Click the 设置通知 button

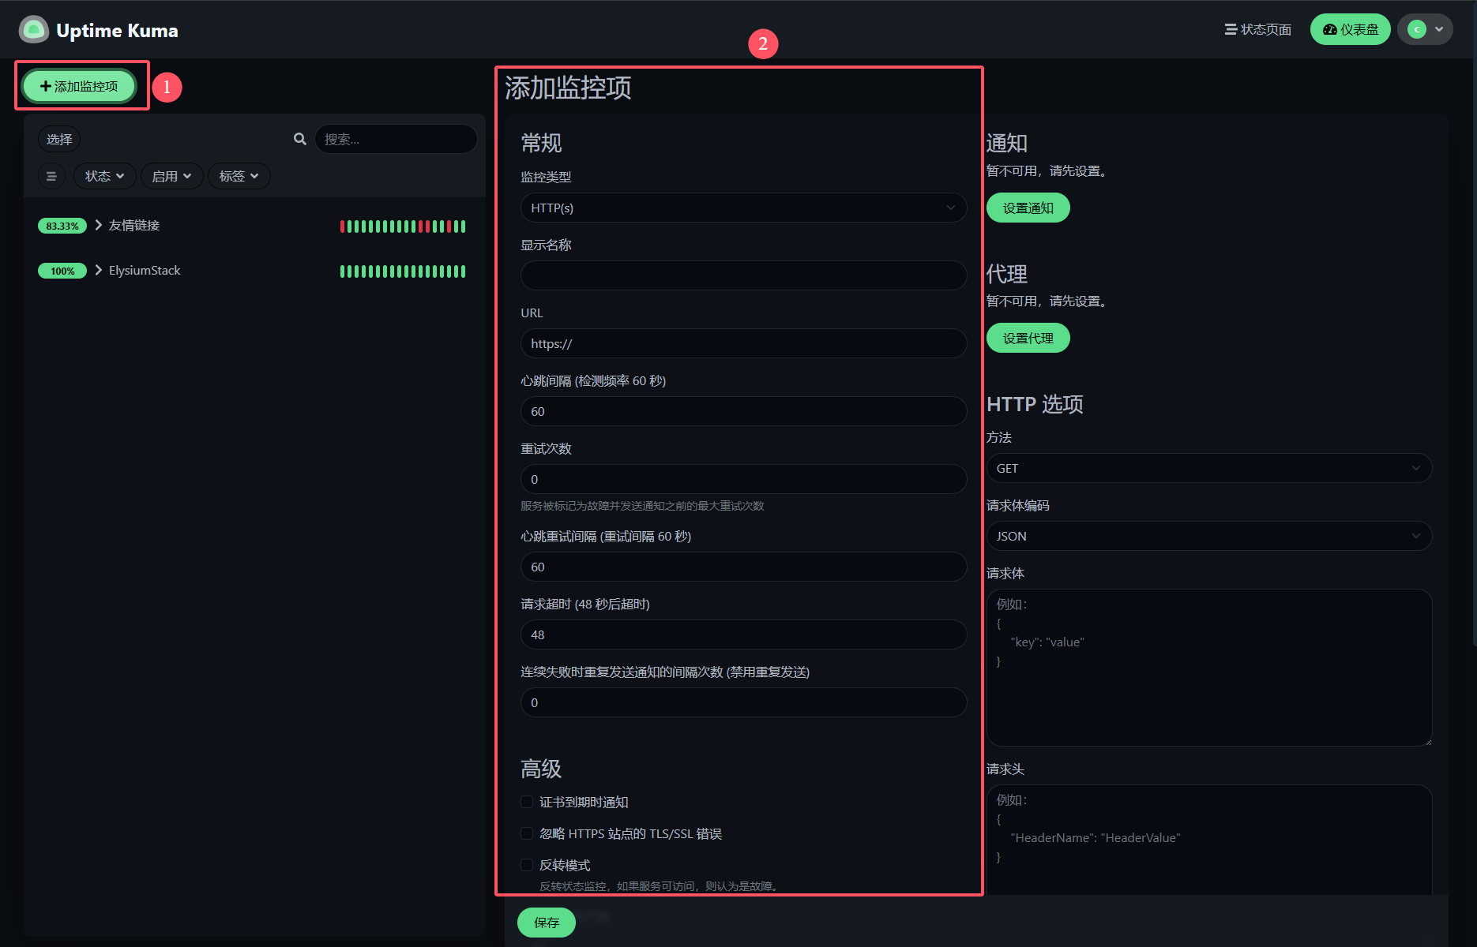[x=1028, y=208]
